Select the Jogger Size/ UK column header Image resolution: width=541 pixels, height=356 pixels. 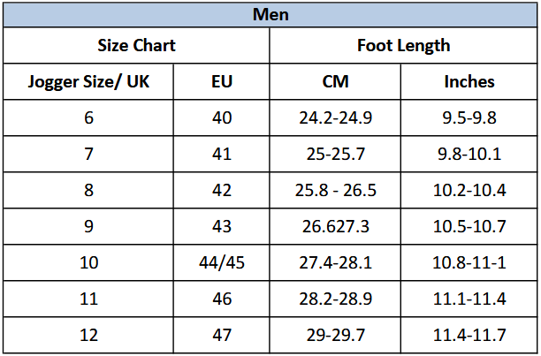pyautogui.click(x=88, y=81)
